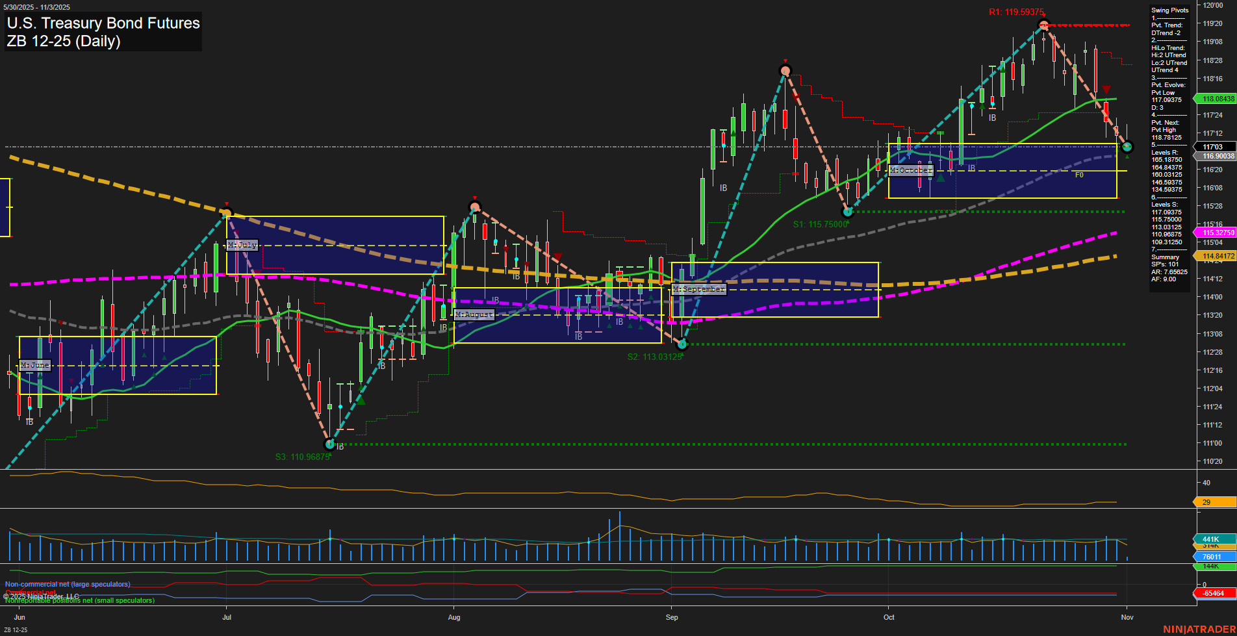Click the F0 marker inside October box

(1078, 174)
